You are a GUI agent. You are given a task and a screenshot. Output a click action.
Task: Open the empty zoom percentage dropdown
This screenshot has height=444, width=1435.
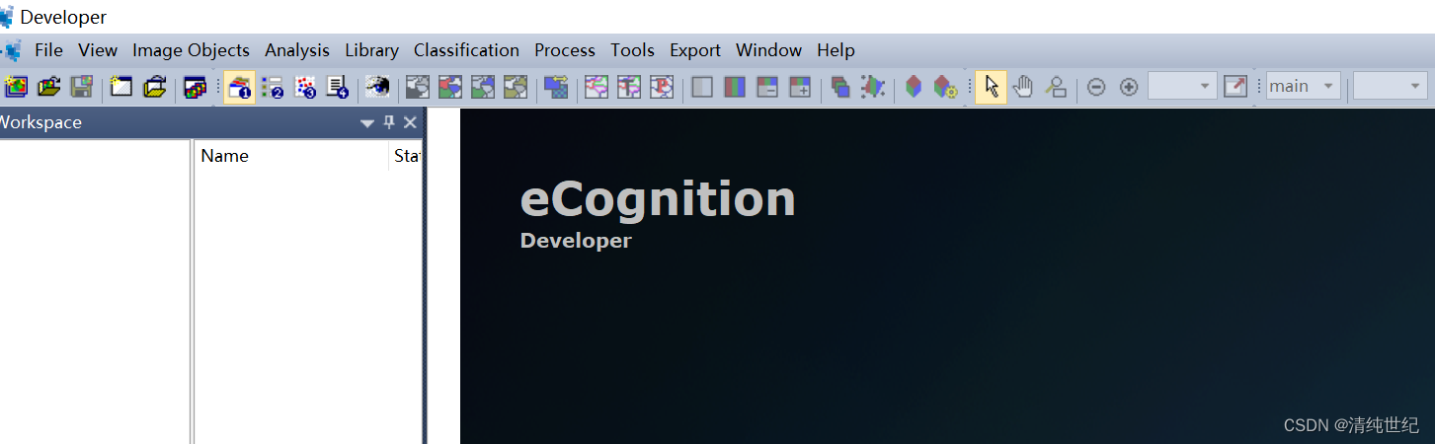(x=1182, y=87)
